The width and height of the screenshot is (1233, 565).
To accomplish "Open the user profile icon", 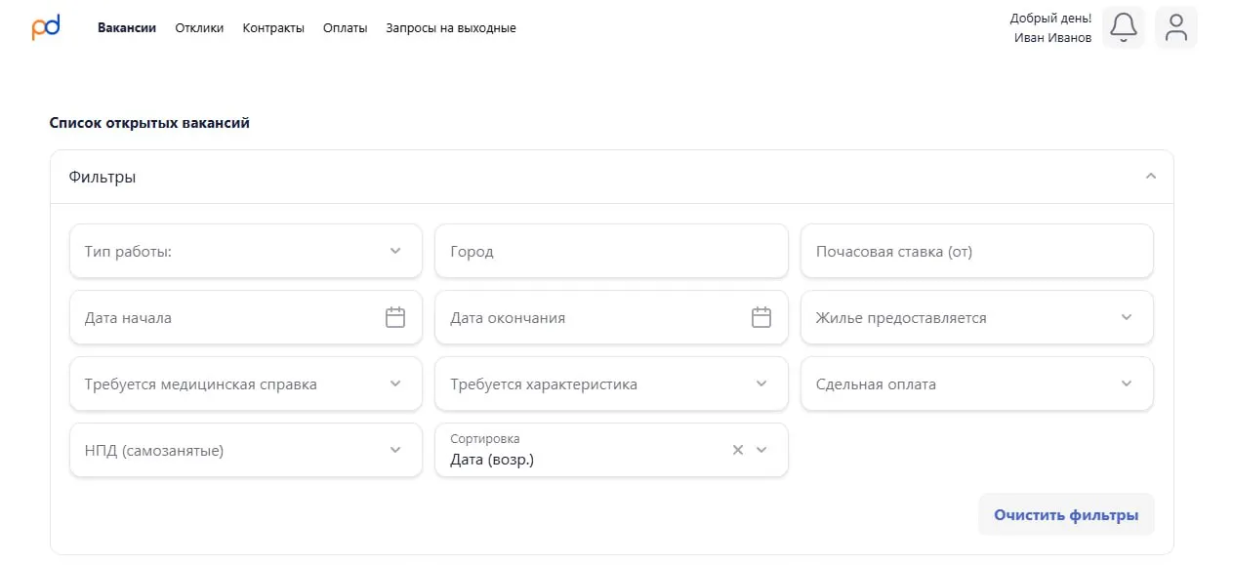I will 1176,27.
